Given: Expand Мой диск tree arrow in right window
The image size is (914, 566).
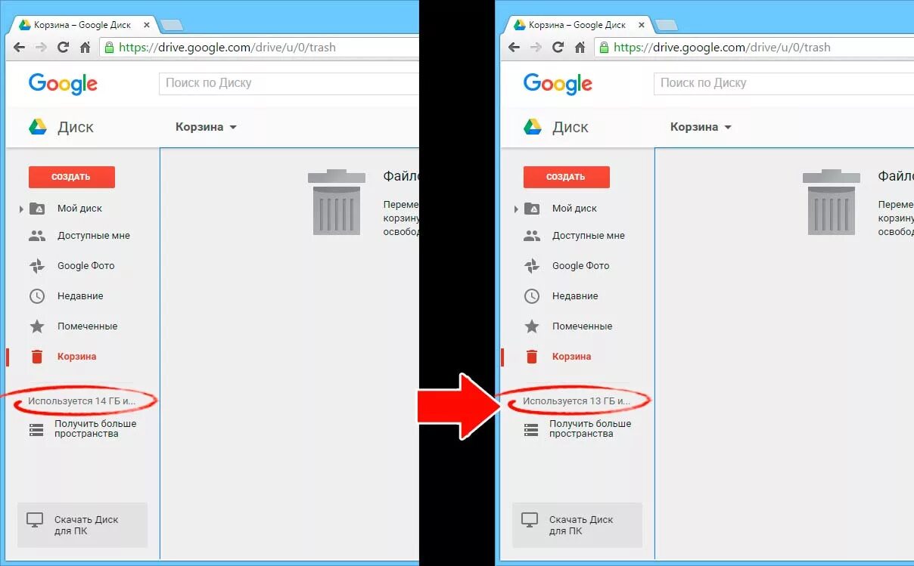Looking at the screenshot, I should click(x=516, y=209).
